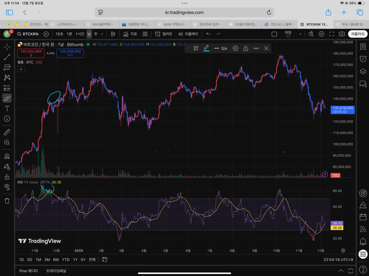Collapse the indicator legend chevron

click(x=21, y=69)
